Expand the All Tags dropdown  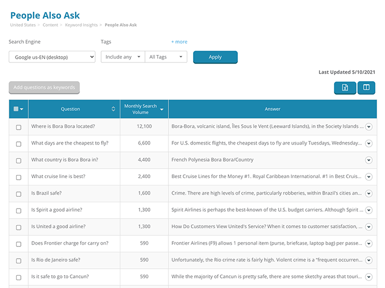[x=166, y=57]
